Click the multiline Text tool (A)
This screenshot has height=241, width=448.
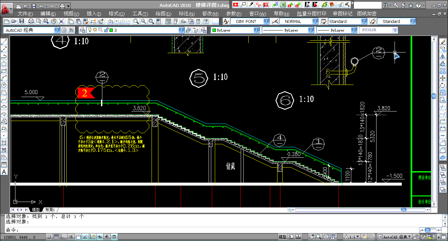(4, 172)
